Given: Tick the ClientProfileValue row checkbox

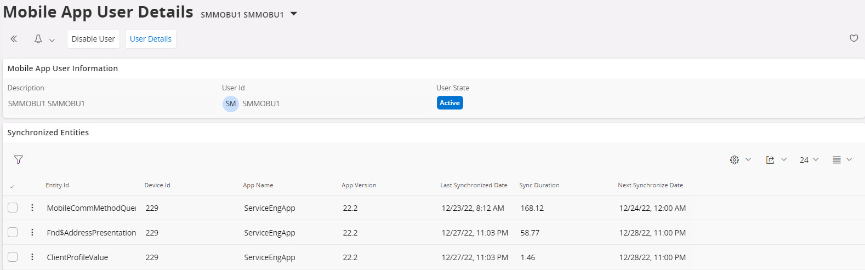Looking at the screenshot, I should 13,257.
